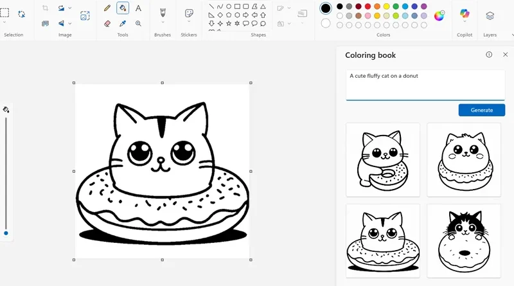Click the Flip image icon
The height and width of the screenshot is (286, 514).
(61, 23)
